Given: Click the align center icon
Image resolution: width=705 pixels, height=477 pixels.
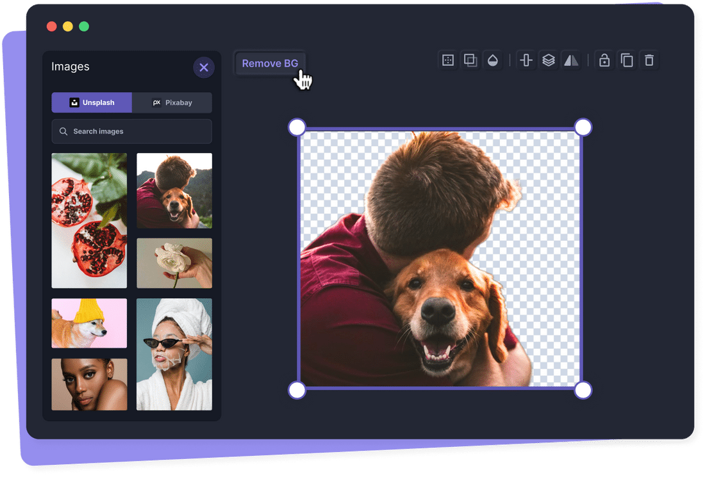Looking at the screenshot, I should [x=526, y=60].
